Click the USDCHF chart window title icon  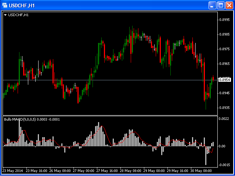coord(5,5)
